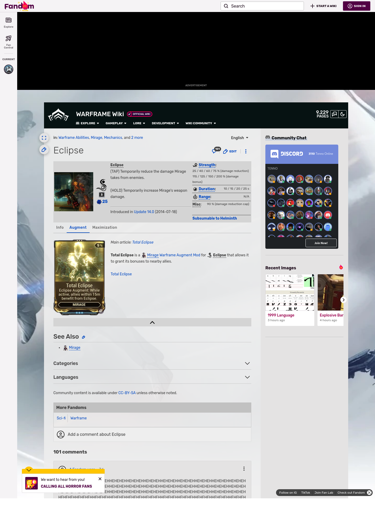Close the horror fans survey popup
The image size is (375, 521).
(100, 479)
